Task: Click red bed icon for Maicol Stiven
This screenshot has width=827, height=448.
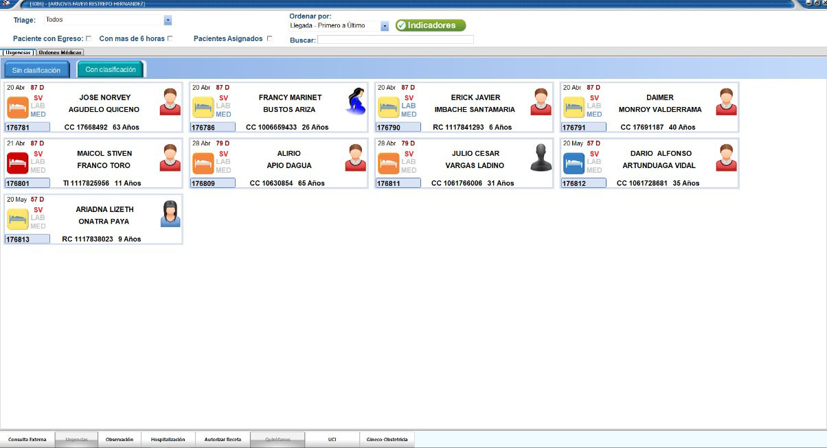Action: (x=17, y=164)
